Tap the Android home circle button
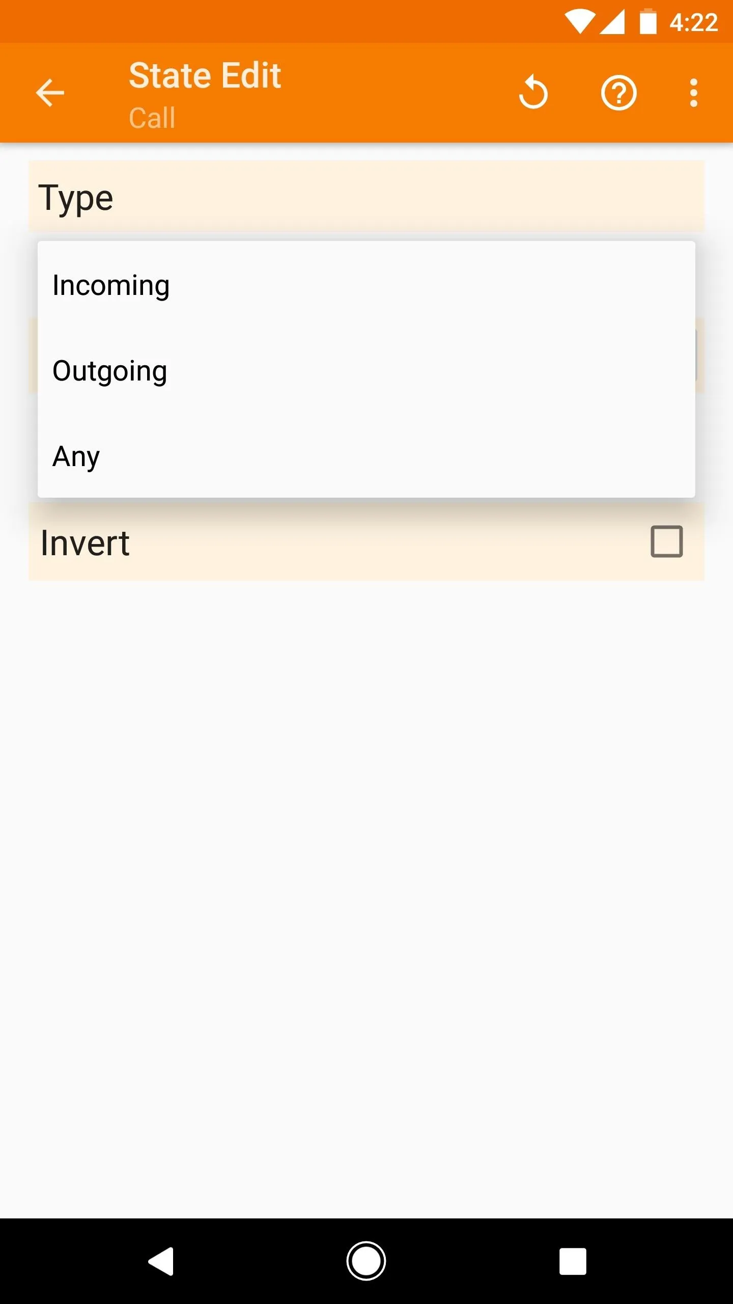 point(366,1261)
